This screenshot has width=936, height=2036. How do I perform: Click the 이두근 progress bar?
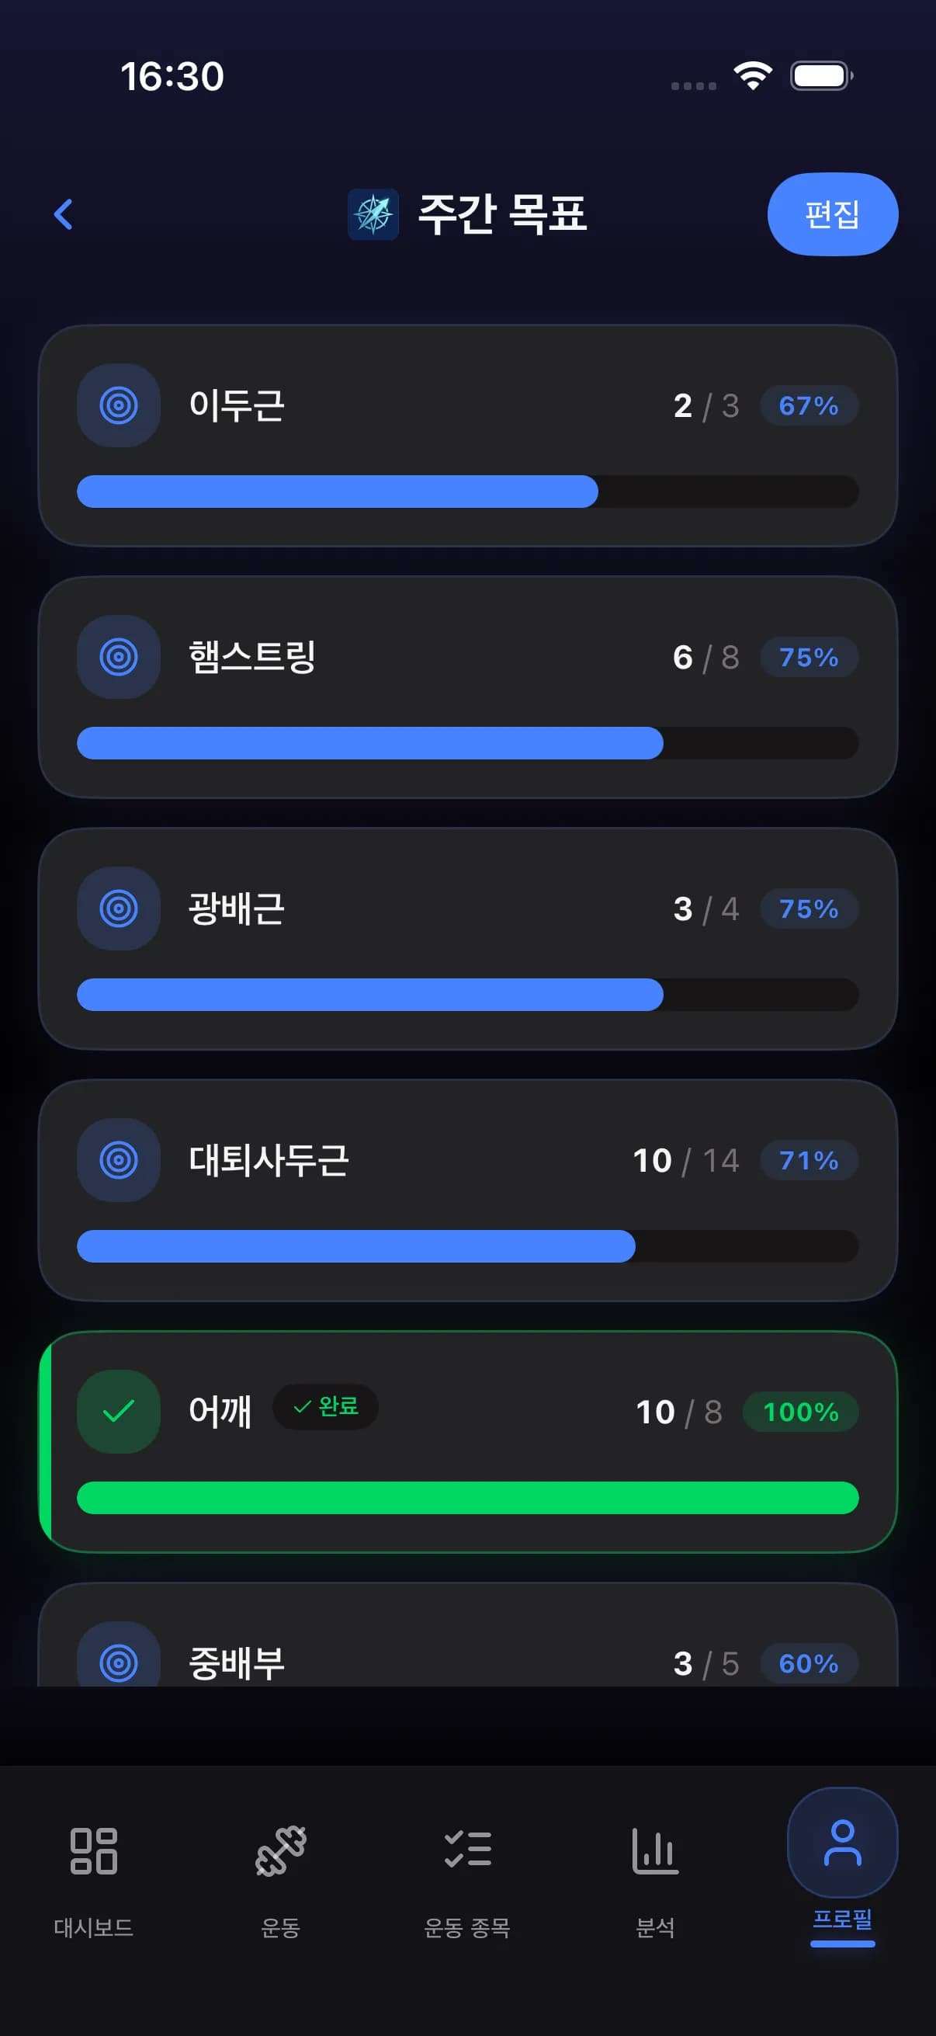click(467, 492)
